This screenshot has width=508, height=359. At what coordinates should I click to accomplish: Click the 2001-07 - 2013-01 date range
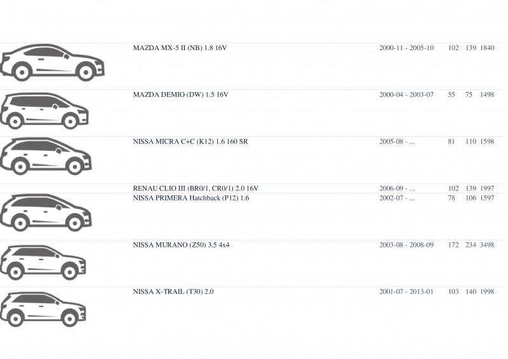coord(406,292)
